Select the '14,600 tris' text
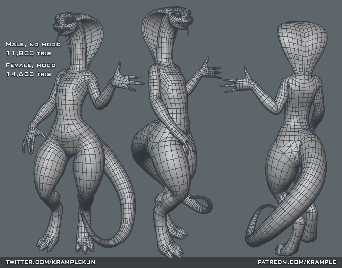This screenshot has width=342, height=268. click(29, 74)
